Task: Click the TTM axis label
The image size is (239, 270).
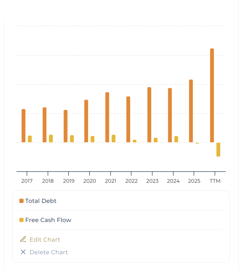Action: click(x=215, y=181)
